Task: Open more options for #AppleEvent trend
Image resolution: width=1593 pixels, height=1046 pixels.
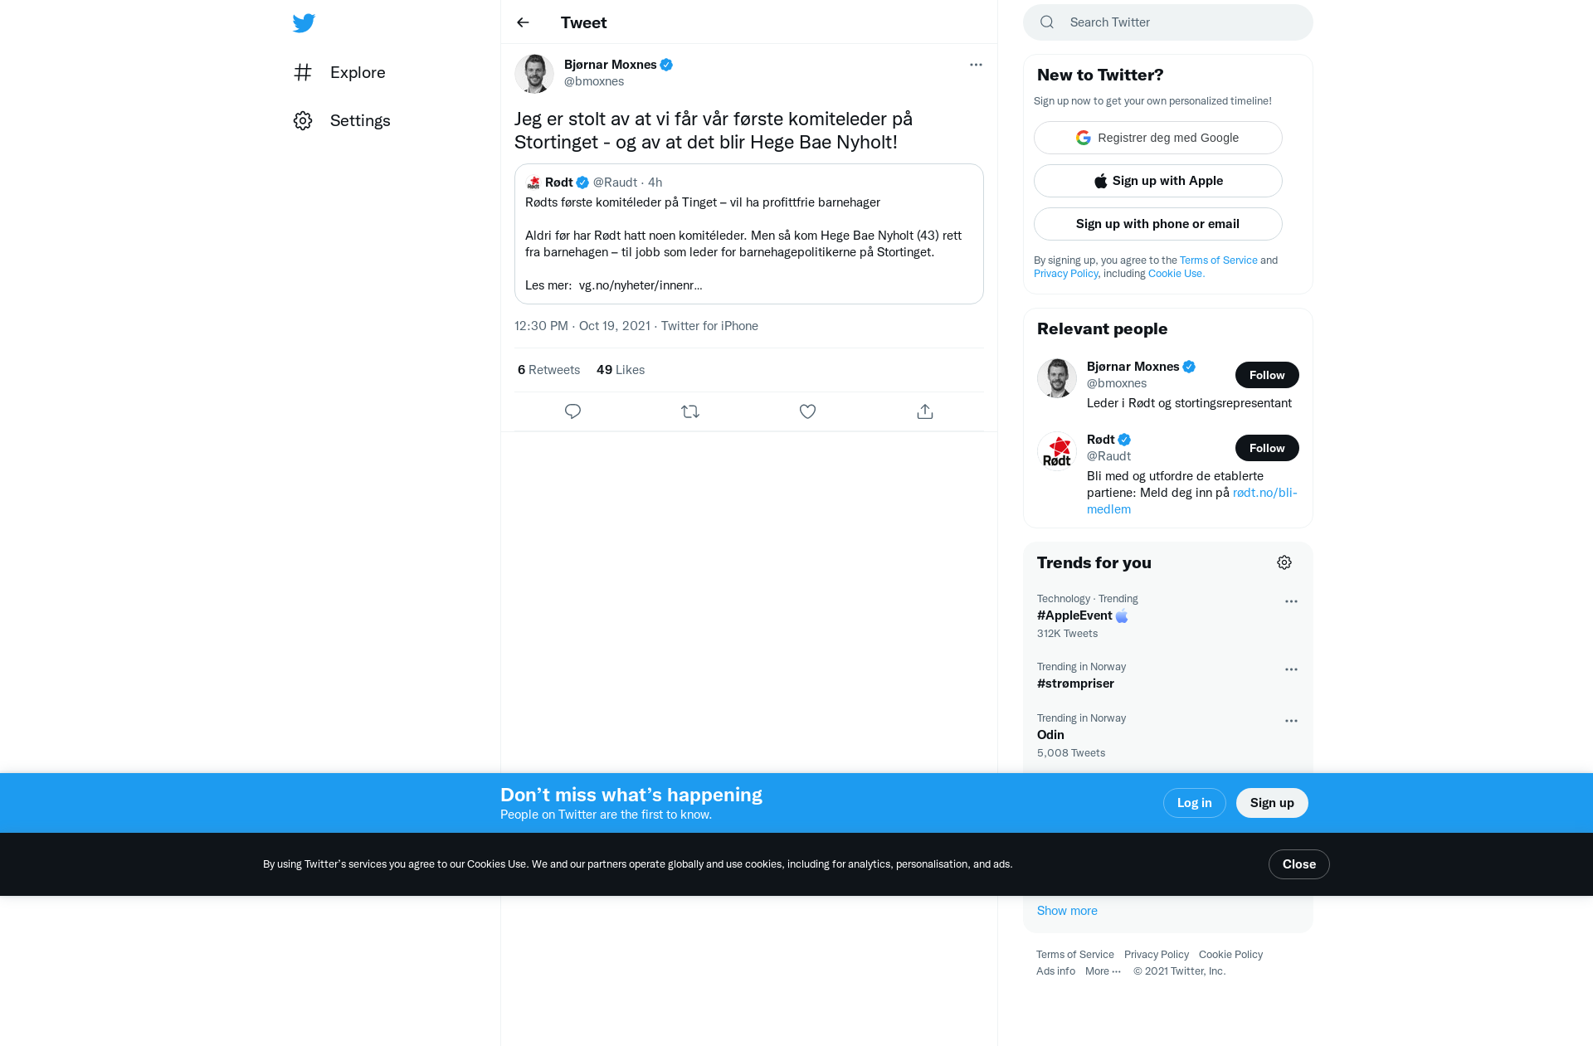Action: click(1291, 601)
